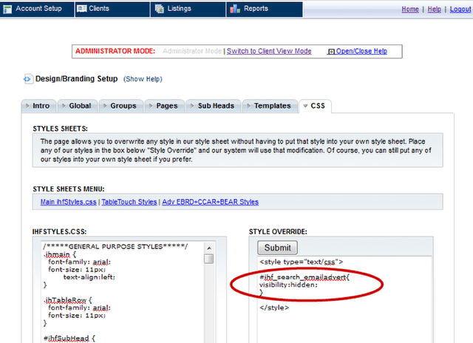Collapse the CSS tab arrow
Screen dimensions: 473x343
[x=305, y=106]
